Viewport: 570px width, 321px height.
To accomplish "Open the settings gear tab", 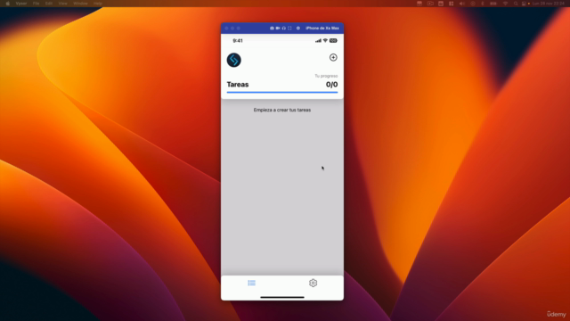I will click(313, 283).
